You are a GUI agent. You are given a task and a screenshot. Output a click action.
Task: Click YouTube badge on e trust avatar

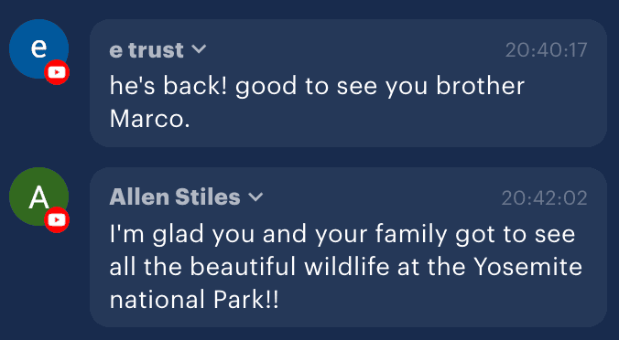point(57,72)
